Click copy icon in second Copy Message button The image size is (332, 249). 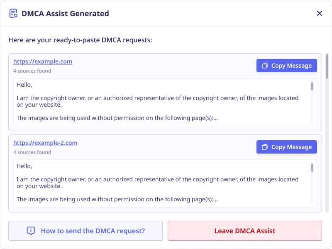265,147
